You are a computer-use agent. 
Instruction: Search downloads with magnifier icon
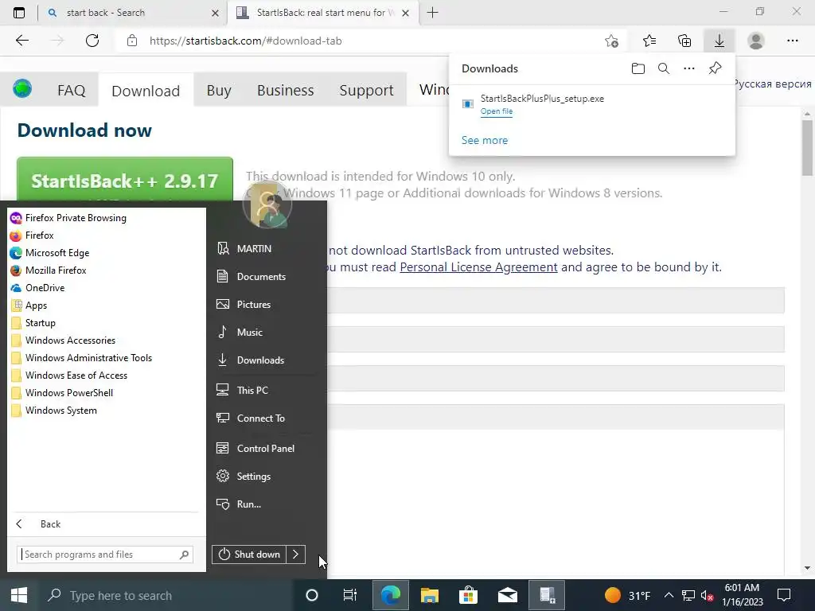[664, 68]
